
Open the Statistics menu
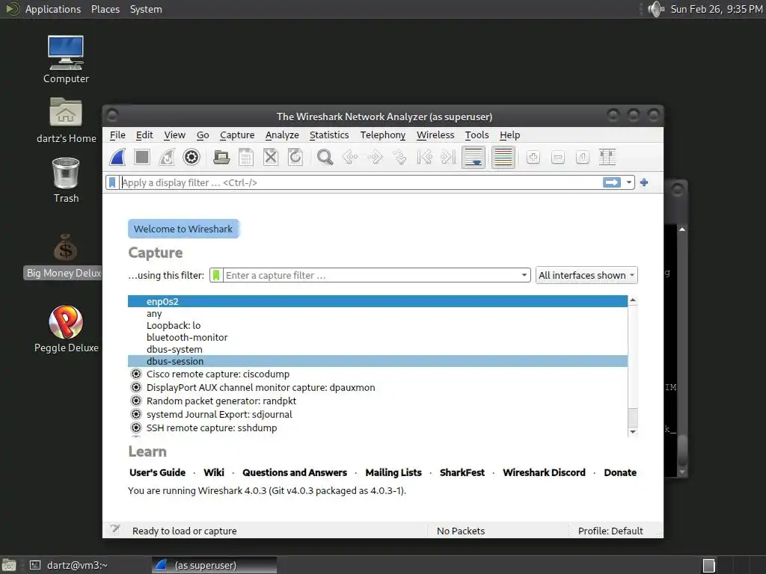click(x=329, y=135)
